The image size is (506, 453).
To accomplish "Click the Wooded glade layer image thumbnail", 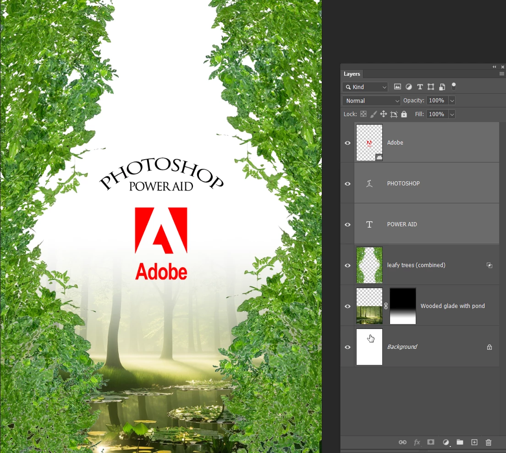I will point(369,306).
